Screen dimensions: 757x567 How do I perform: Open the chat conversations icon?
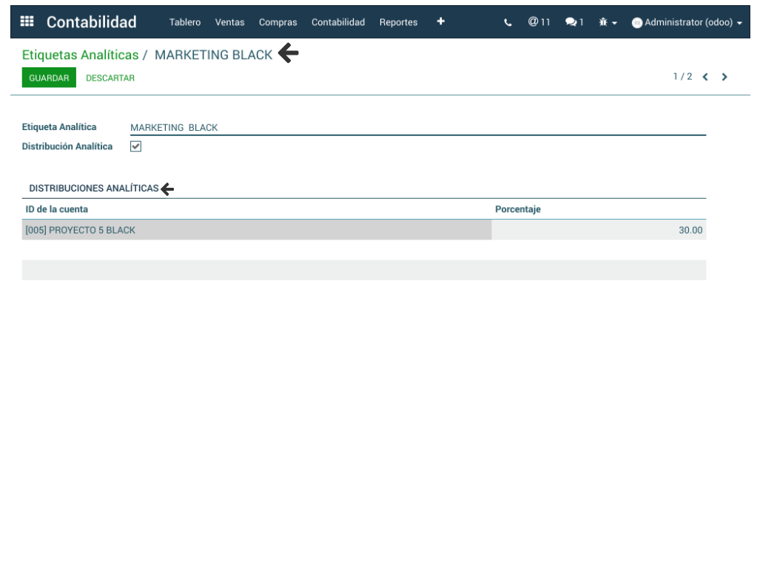tap(574, 22)
